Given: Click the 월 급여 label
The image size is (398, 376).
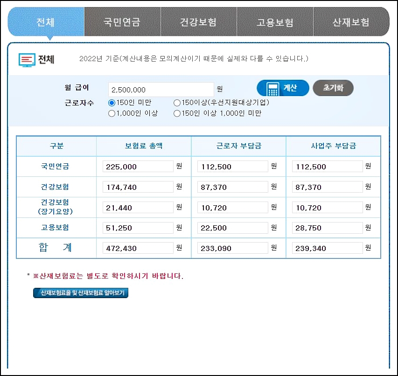Looking at the screenshot, I should click(x=77, y=88).
